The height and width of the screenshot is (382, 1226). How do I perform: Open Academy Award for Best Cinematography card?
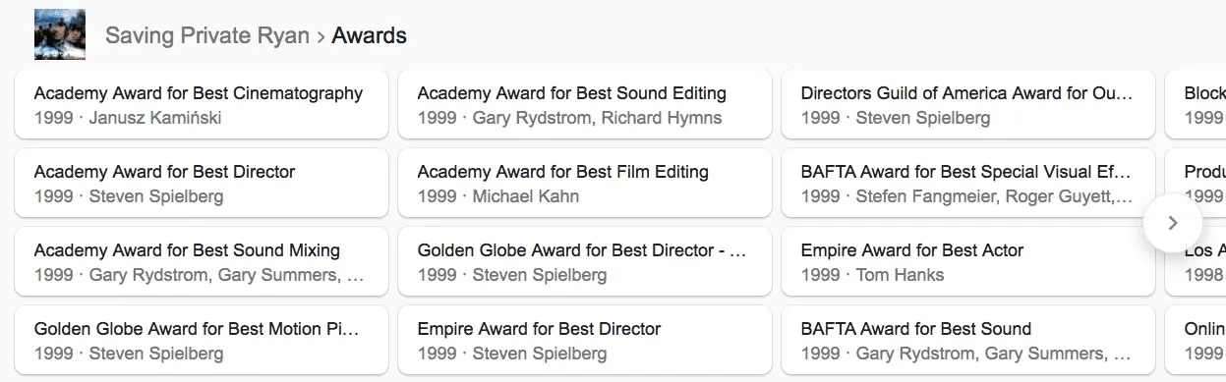pos(202,105)
